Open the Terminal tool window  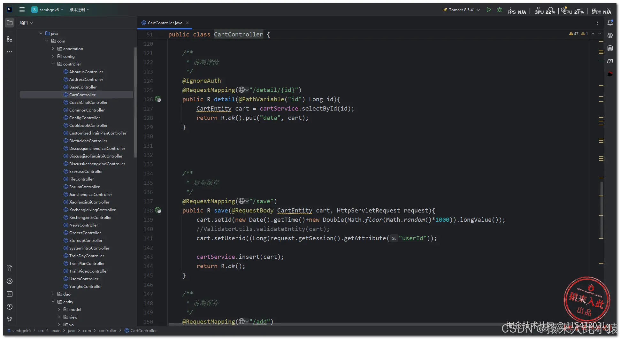[10, 294]
